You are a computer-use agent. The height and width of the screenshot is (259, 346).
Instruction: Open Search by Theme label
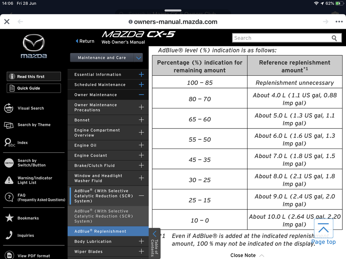pos(34,125)
